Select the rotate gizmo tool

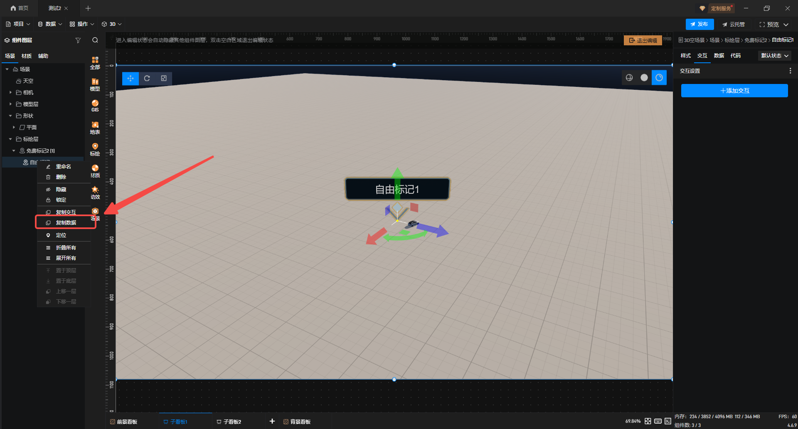[x=147, y=78]
